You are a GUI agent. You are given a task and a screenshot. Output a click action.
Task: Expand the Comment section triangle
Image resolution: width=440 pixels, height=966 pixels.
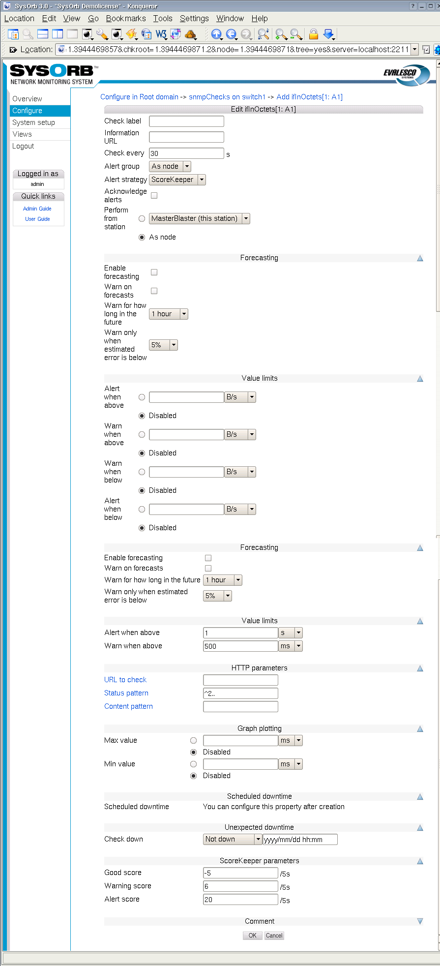click(420, 921)
